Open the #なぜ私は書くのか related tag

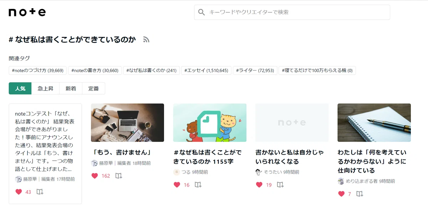(152, 71)
